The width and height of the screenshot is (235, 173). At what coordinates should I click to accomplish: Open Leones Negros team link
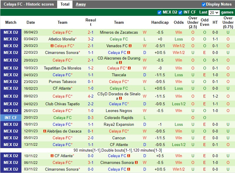[119, 111]
